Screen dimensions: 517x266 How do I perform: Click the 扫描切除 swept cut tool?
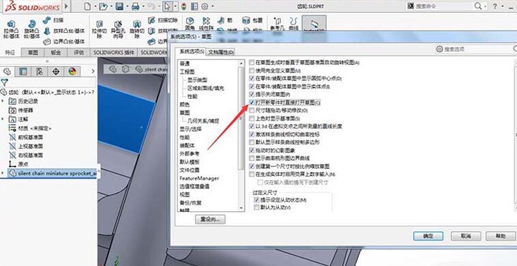162,20
